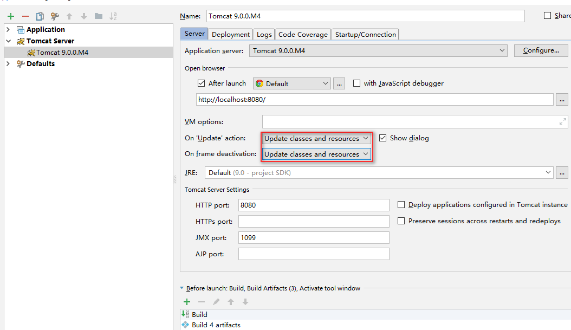Enable Deploy applications configured in Tomcat instance

[x=401, y=205]
